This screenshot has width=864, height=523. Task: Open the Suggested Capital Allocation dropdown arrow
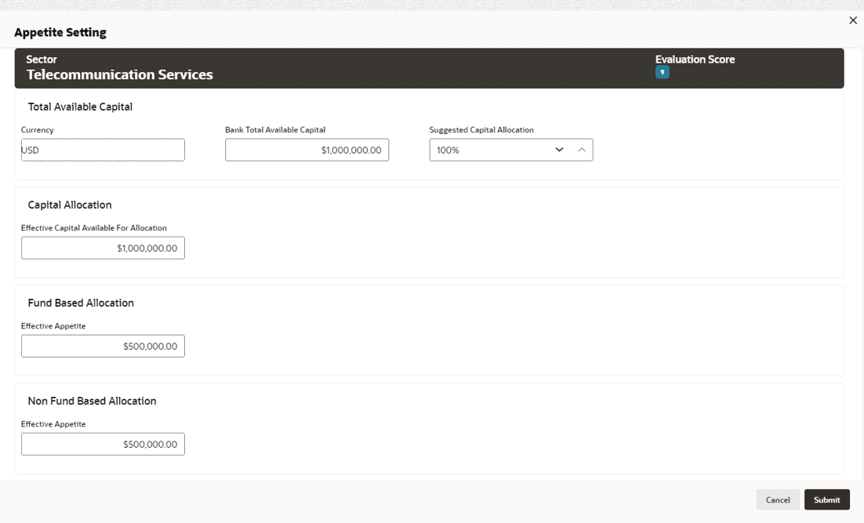pyautogui.click(x=559, y=150)
